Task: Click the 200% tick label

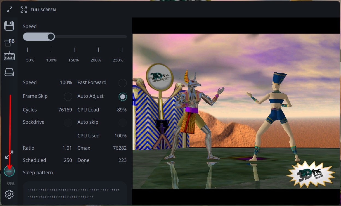Action: 96,60
